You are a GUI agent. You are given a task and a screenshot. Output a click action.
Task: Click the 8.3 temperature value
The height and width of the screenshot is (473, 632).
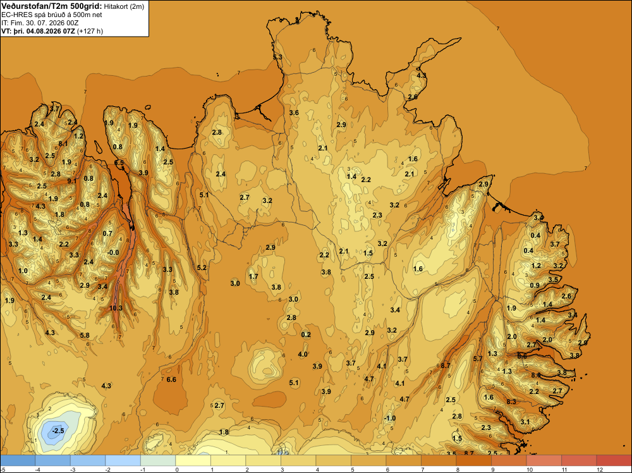(x=511, y=402)
